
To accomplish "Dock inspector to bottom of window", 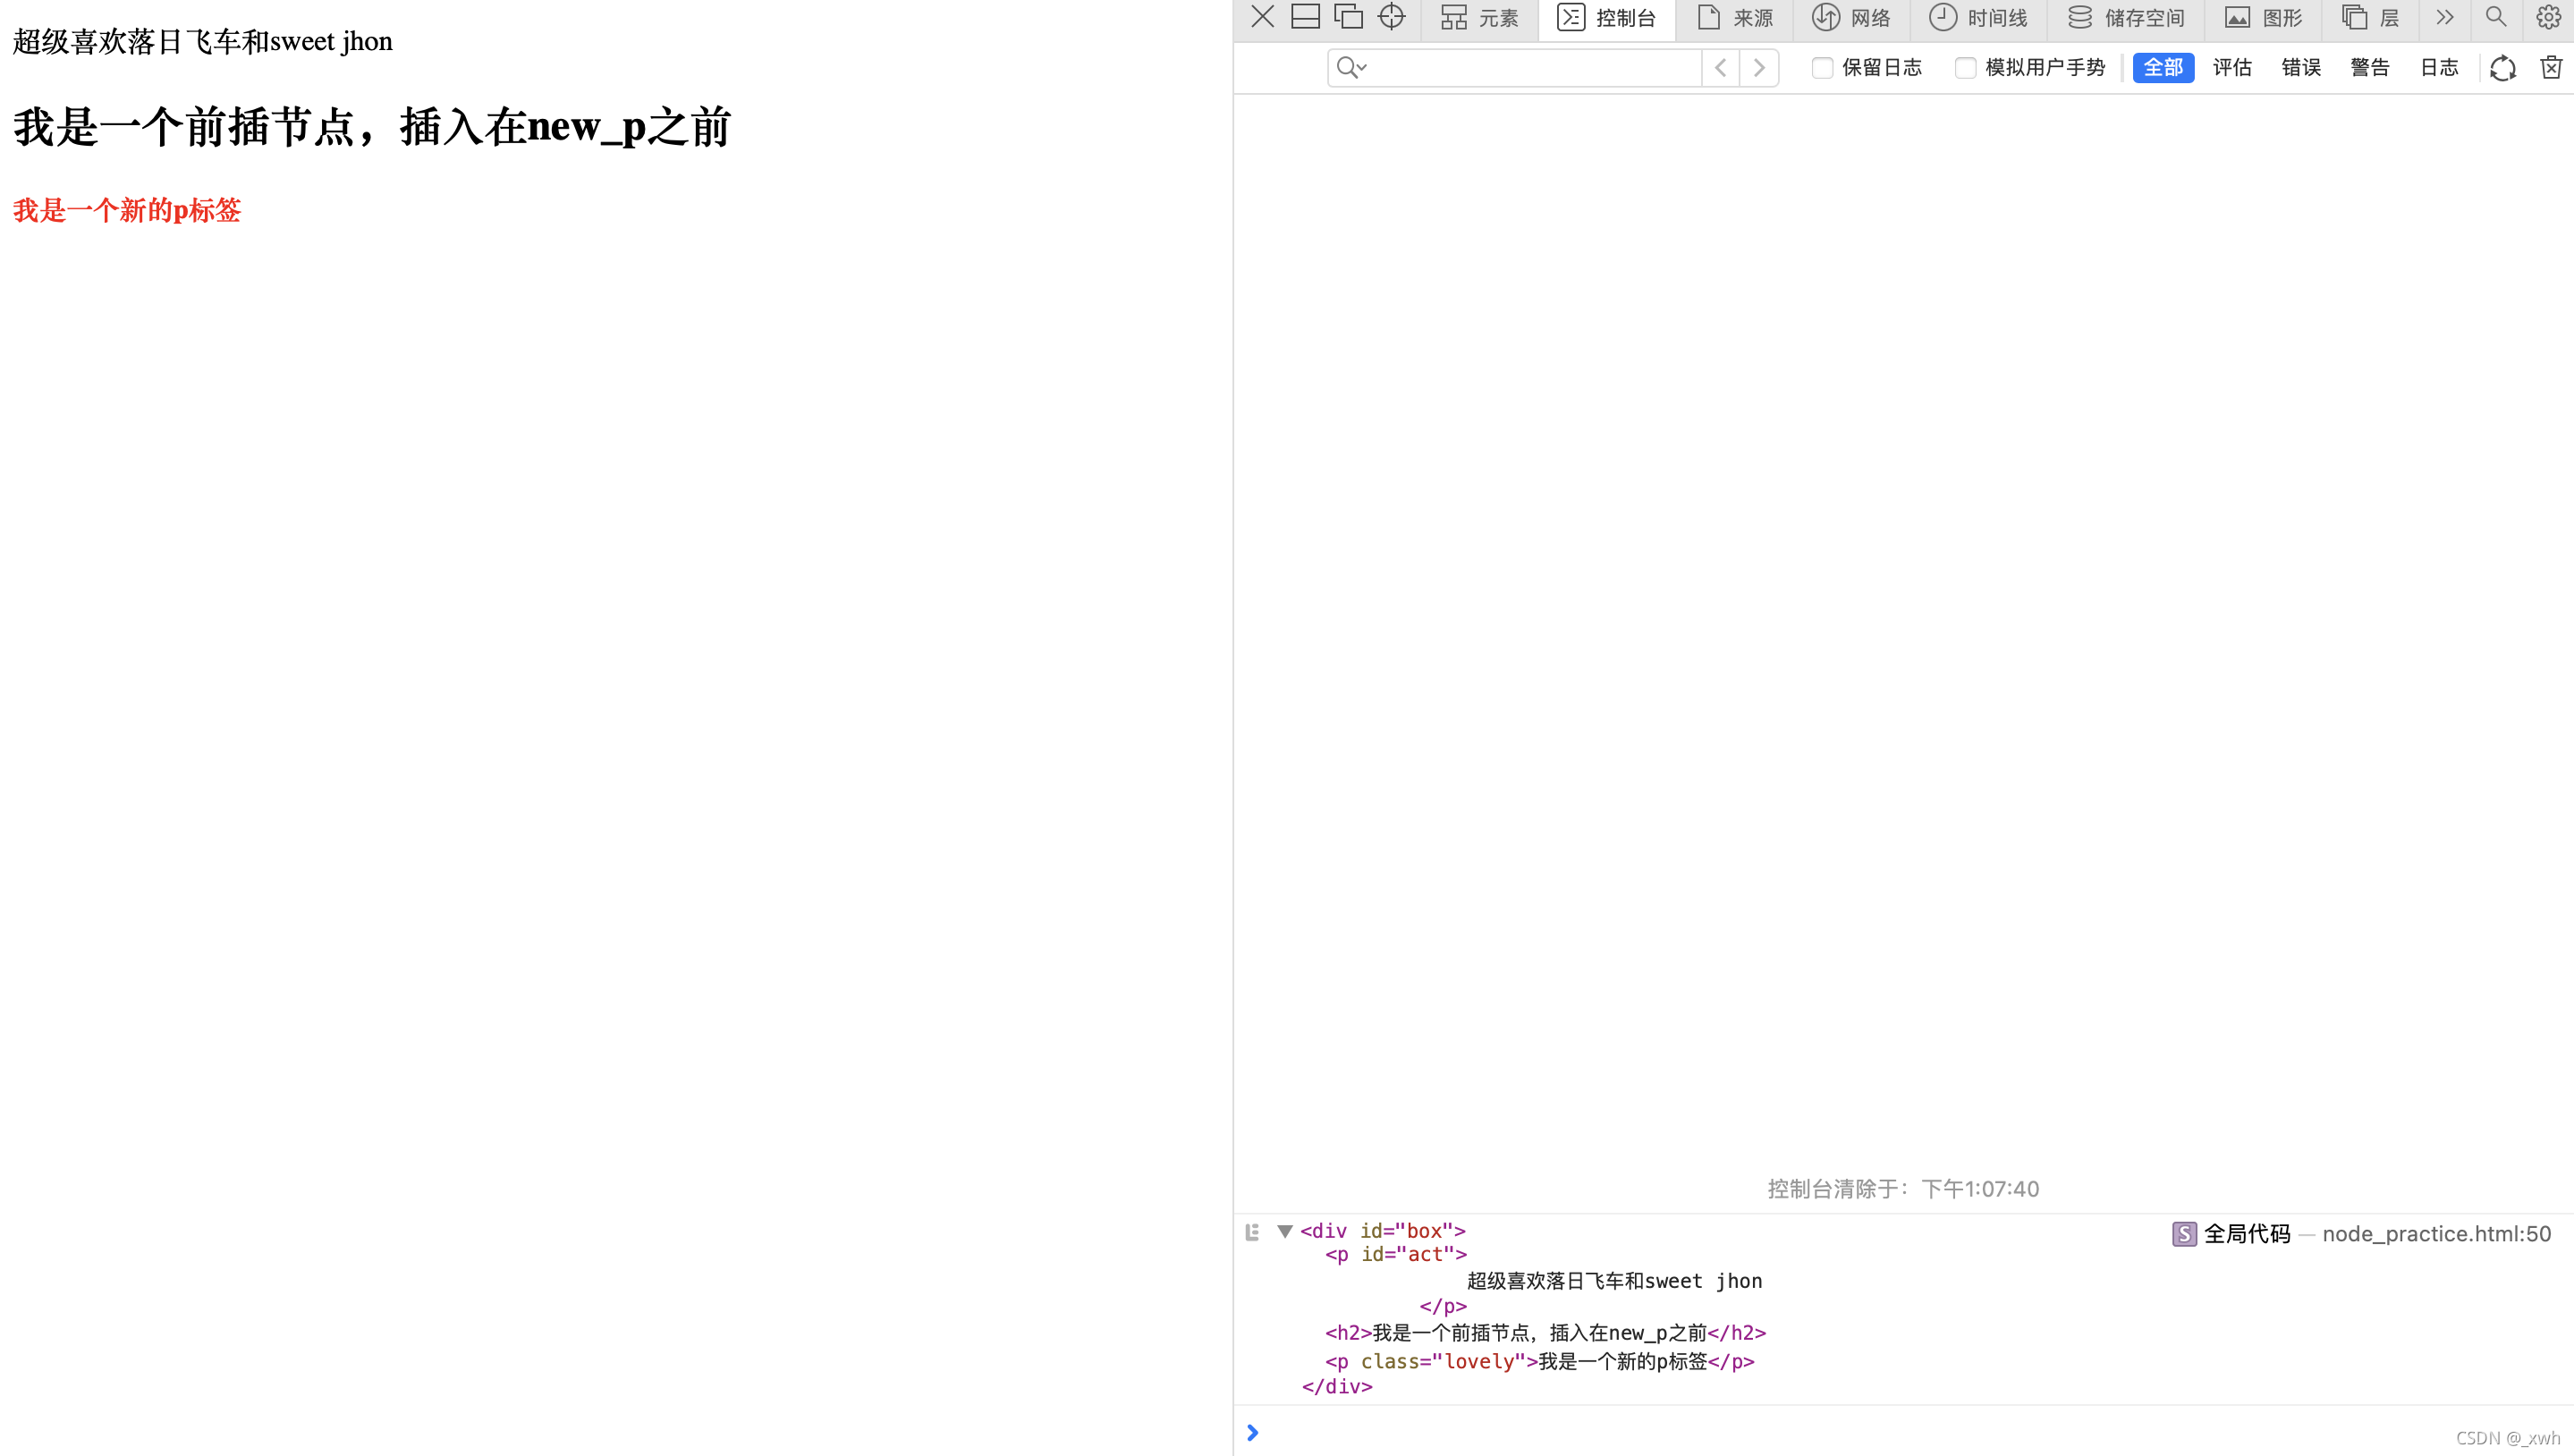I will (x=1305, y=17).
